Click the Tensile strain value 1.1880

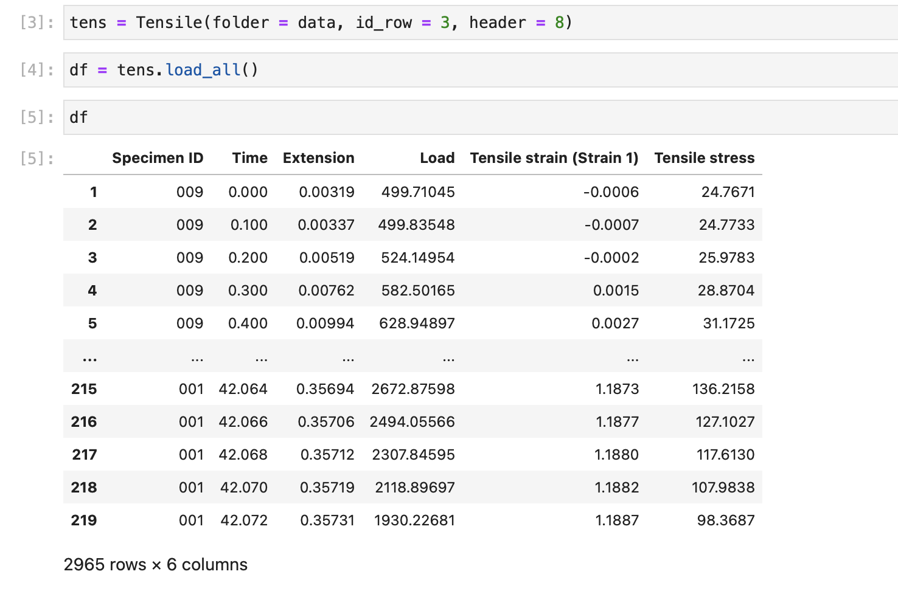(617, 455)
